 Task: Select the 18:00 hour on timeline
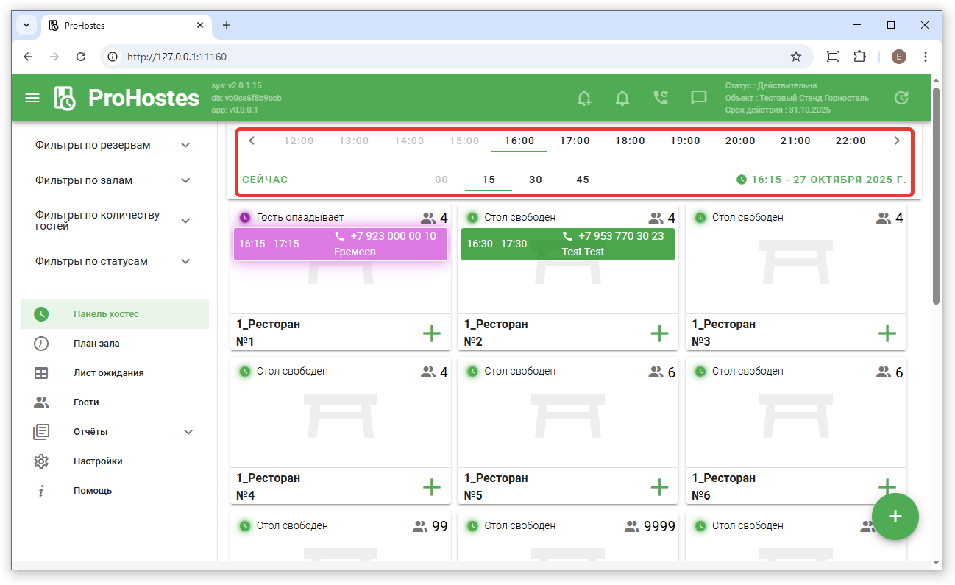click(x=630, y=141)
